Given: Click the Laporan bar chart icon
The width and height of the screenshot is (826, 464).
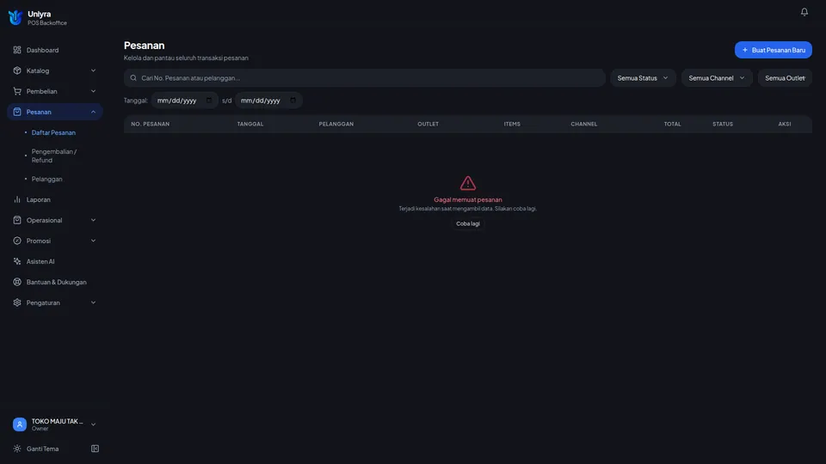Looking at the screenshot, I should coord(17,199).
